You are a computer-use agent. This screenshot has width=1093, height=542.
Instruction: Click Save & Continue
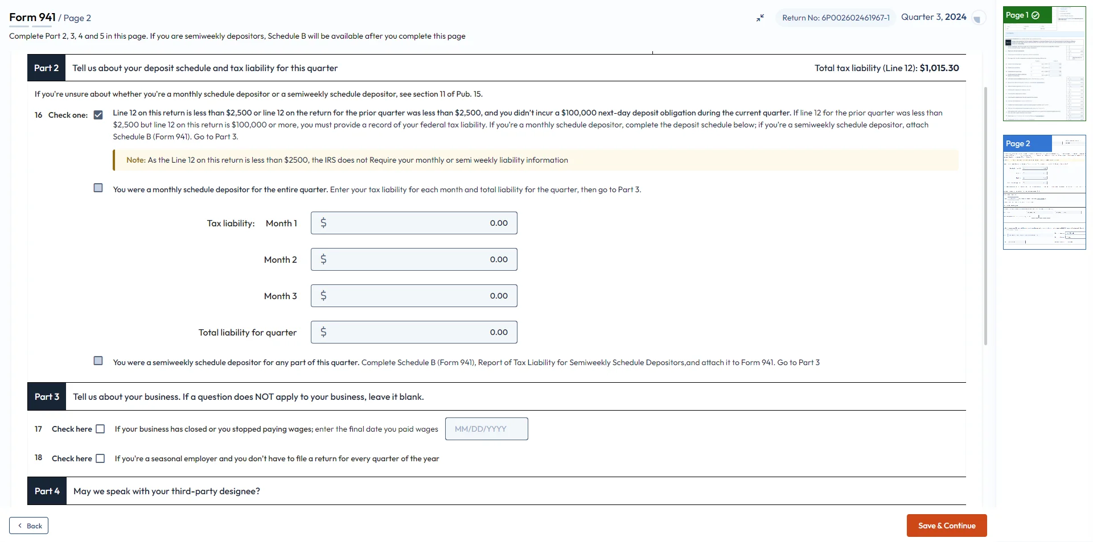pos(946,526)
